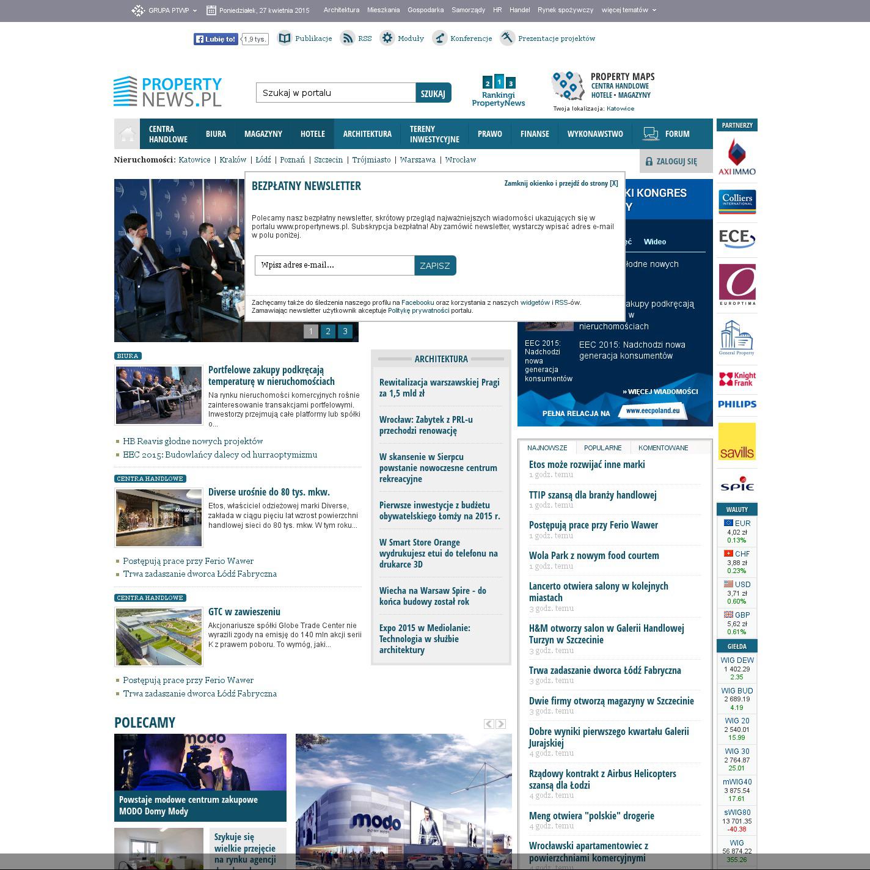Open the Rankingi PropertyNews podium icon
Screen dimensions: 870x870
click(499, 82)
